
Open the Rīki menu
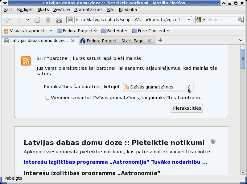[111, 10]
